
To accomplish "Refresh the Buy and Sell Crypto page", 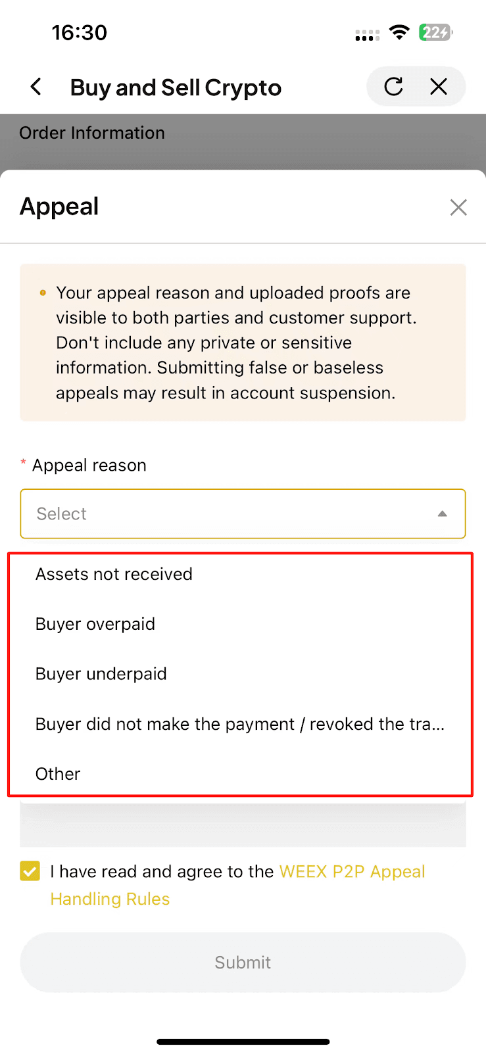I will [393, 87].
